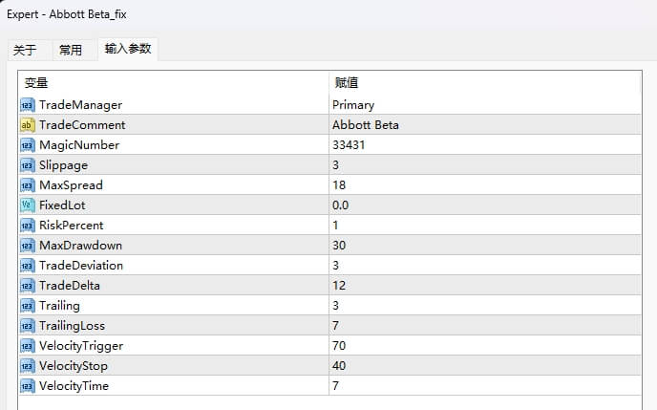
Task: Click the TrailingLoss row icon
Action: pos(27,326)
